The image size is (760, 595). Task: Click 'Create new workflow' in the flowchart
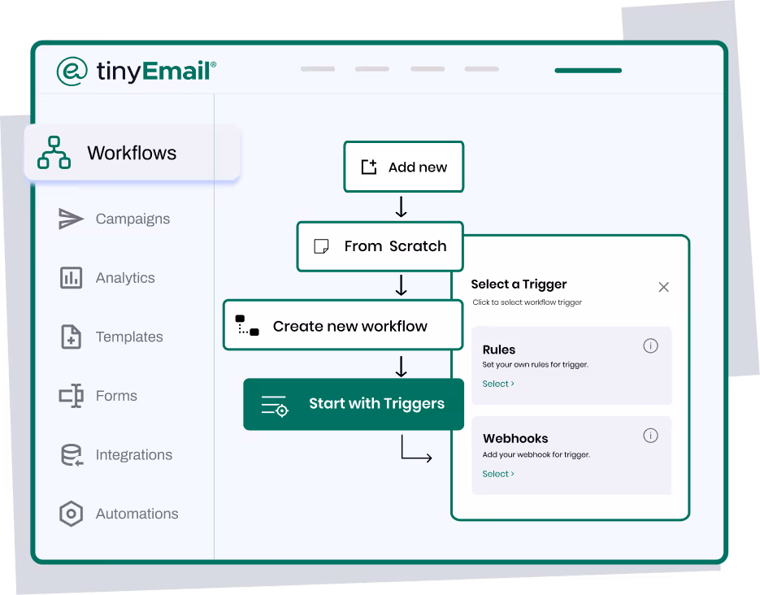(342, 325)
